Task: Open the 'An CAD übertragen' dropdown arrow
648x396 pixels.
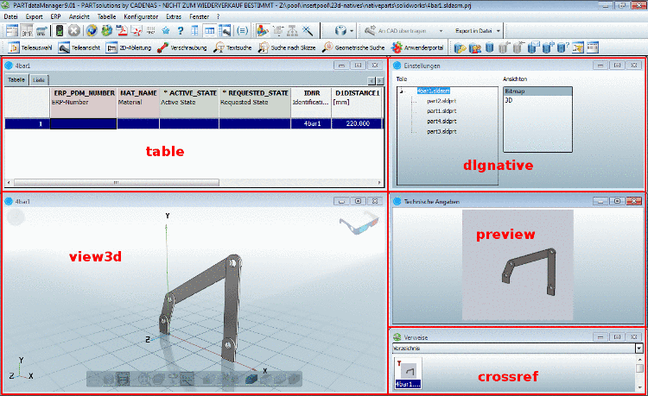Action: click(x=441, y=31)
